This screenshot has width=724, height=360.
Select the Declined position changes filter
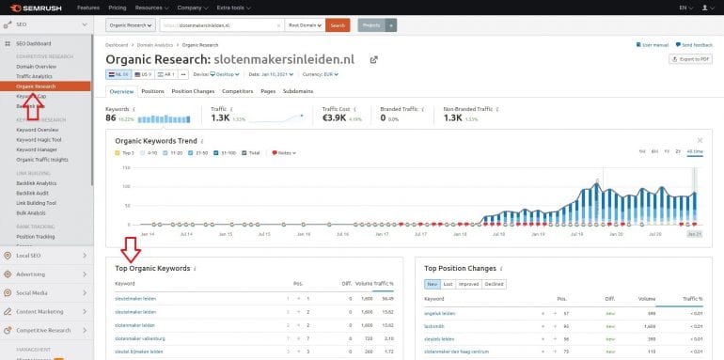pyautogui.click(x=494, y=284)
